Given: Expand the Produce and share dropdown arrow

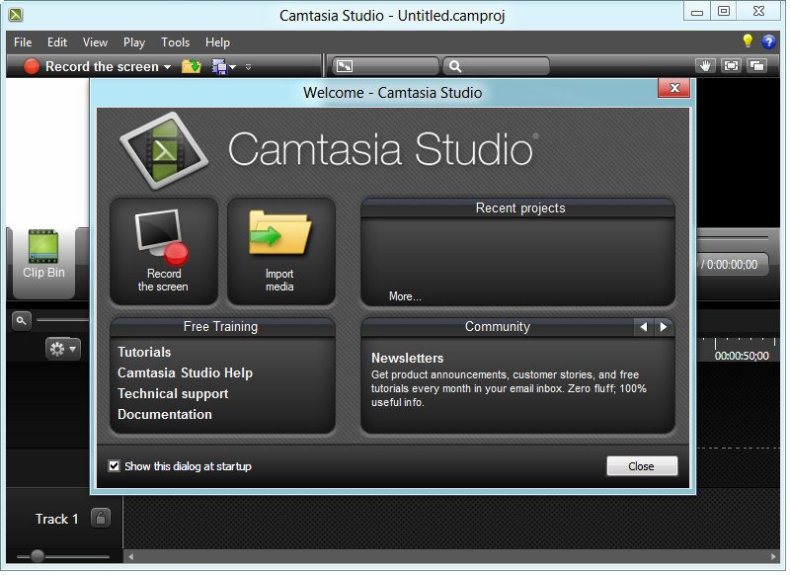Looking at the screenshot, I should (x=233, y=67).
